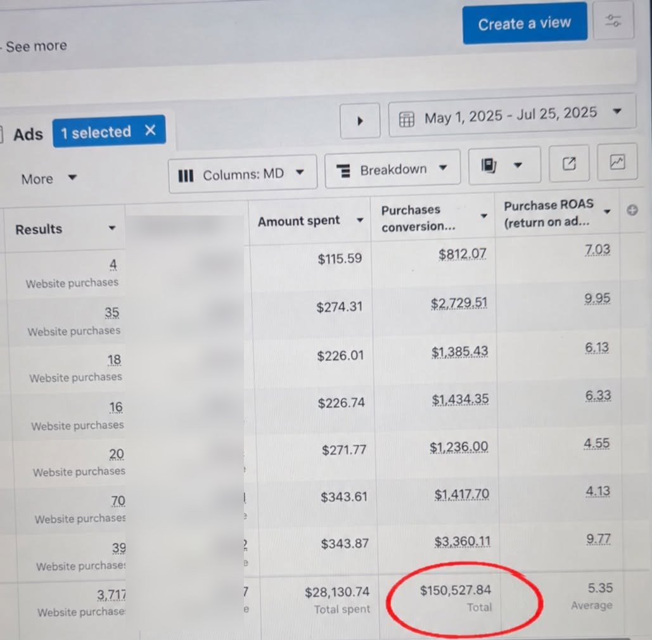Viewport: 652px width, 640px height.
Task: Open the May 1 - Jul 25, 2025 date picker
Action: point(512,115)
